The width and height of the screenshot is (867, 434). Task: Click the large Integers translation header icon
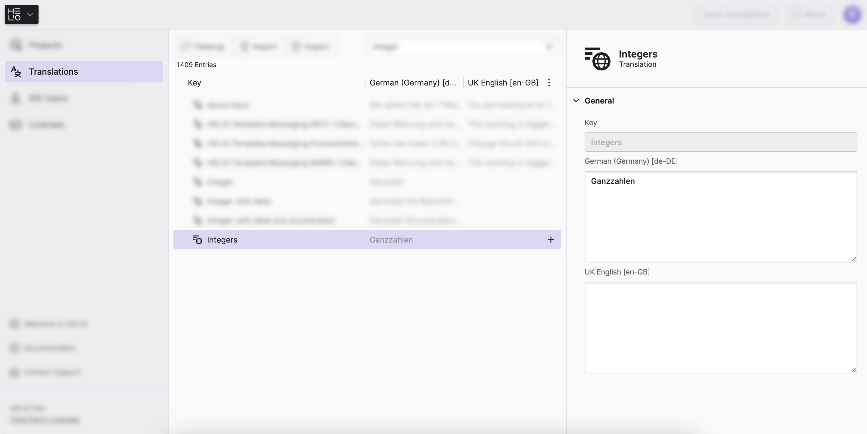597,59
